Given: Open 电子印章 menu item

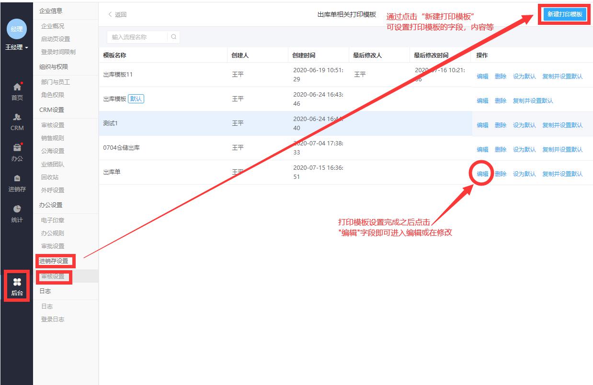Looking at the screenshot, I should pos(53,220).
